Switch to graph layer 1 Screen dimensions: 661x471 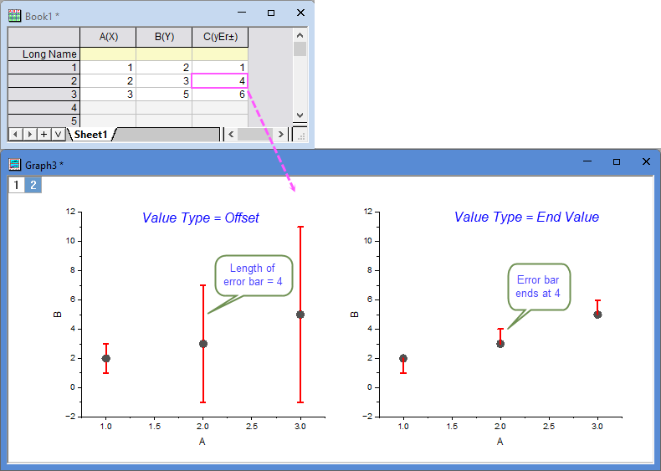pos(16,185)
